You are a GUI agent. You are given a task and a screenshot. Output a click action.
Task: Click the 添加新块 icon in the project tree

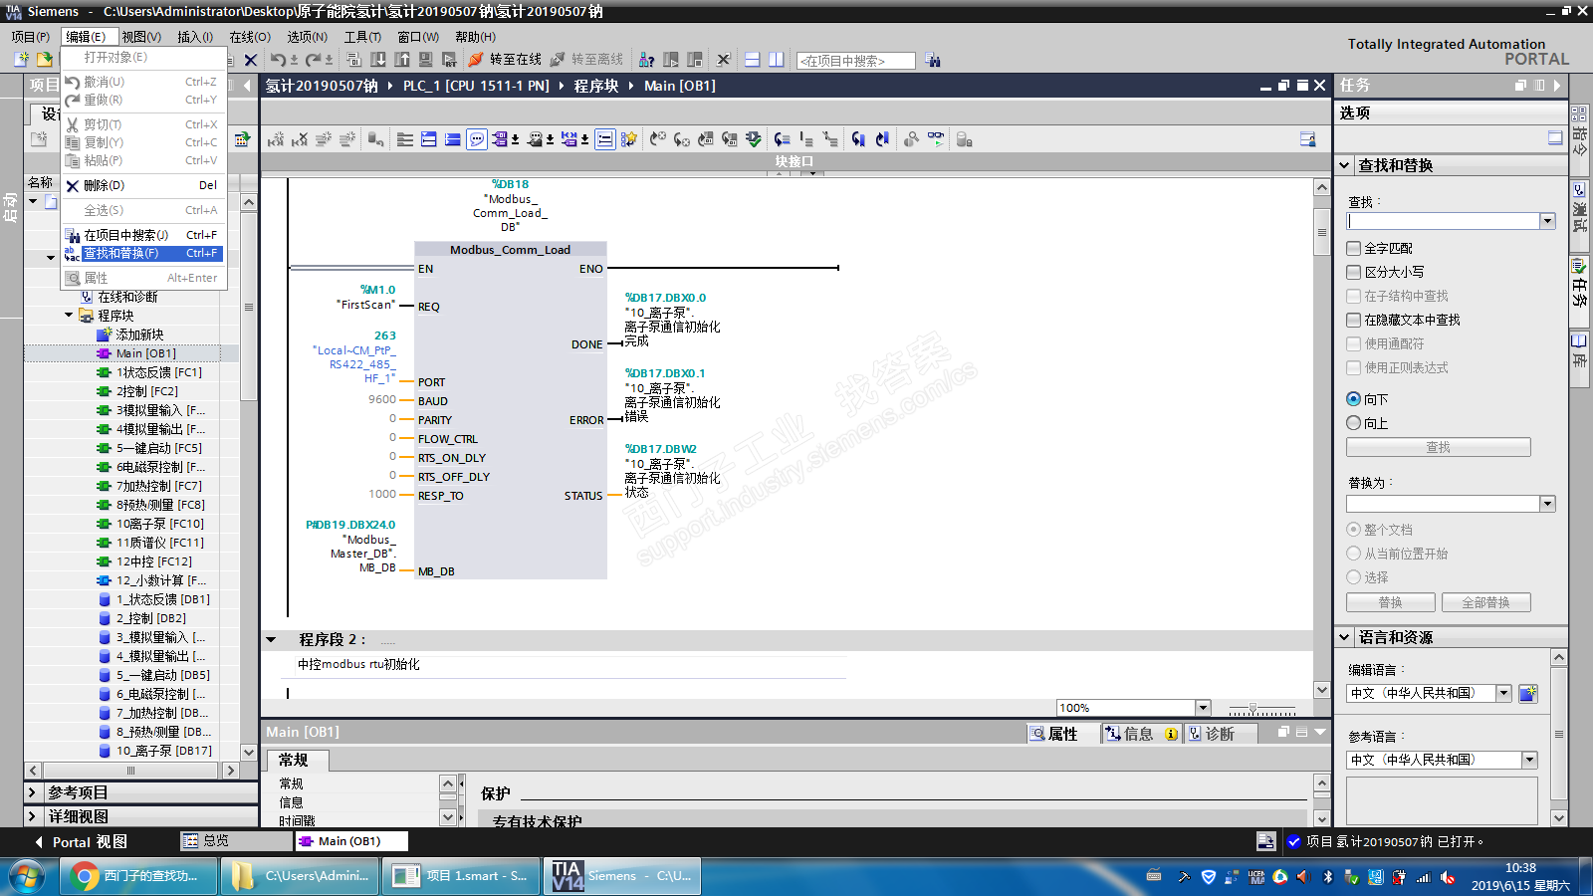105,335
